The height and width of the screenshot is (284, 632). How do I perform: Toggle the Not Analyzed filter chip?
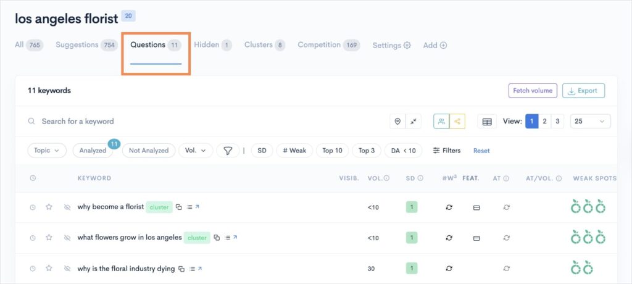pos(149,151)
